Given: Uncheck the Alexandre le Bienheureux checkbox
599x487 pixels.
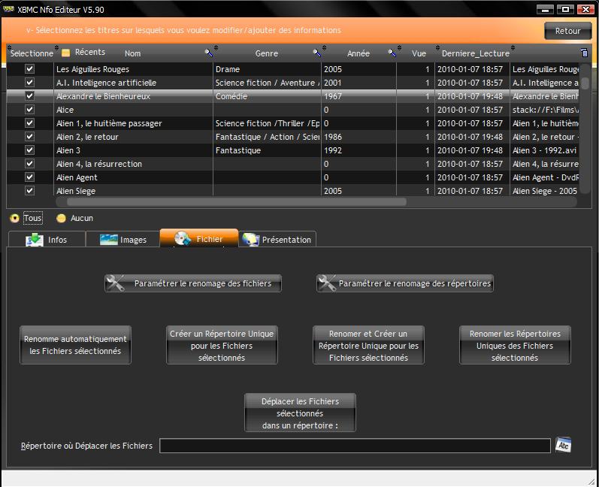Looking at the screenshot, I should (29, 96).
